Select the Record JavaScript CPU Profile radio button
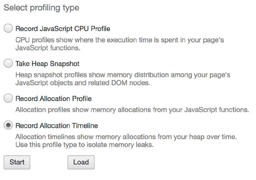The height and width of the screenshot is (180, 256). pyautogui.click(x=8, y=28)
